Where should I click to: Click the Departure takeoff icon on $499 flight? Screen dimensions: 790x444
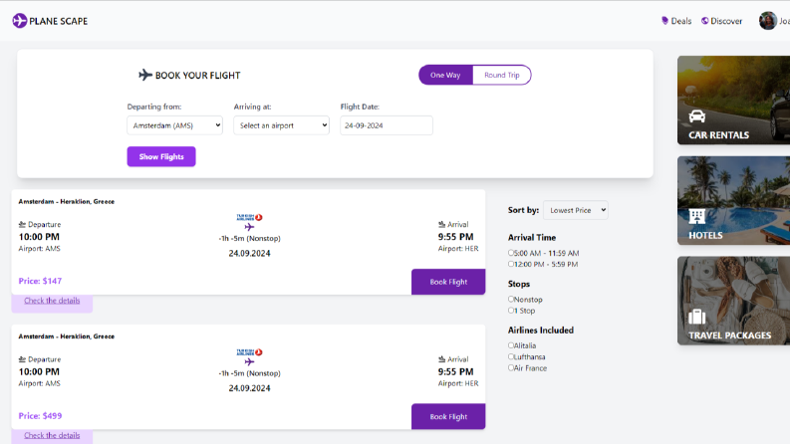pyautogui.click(x=22, y=359)
